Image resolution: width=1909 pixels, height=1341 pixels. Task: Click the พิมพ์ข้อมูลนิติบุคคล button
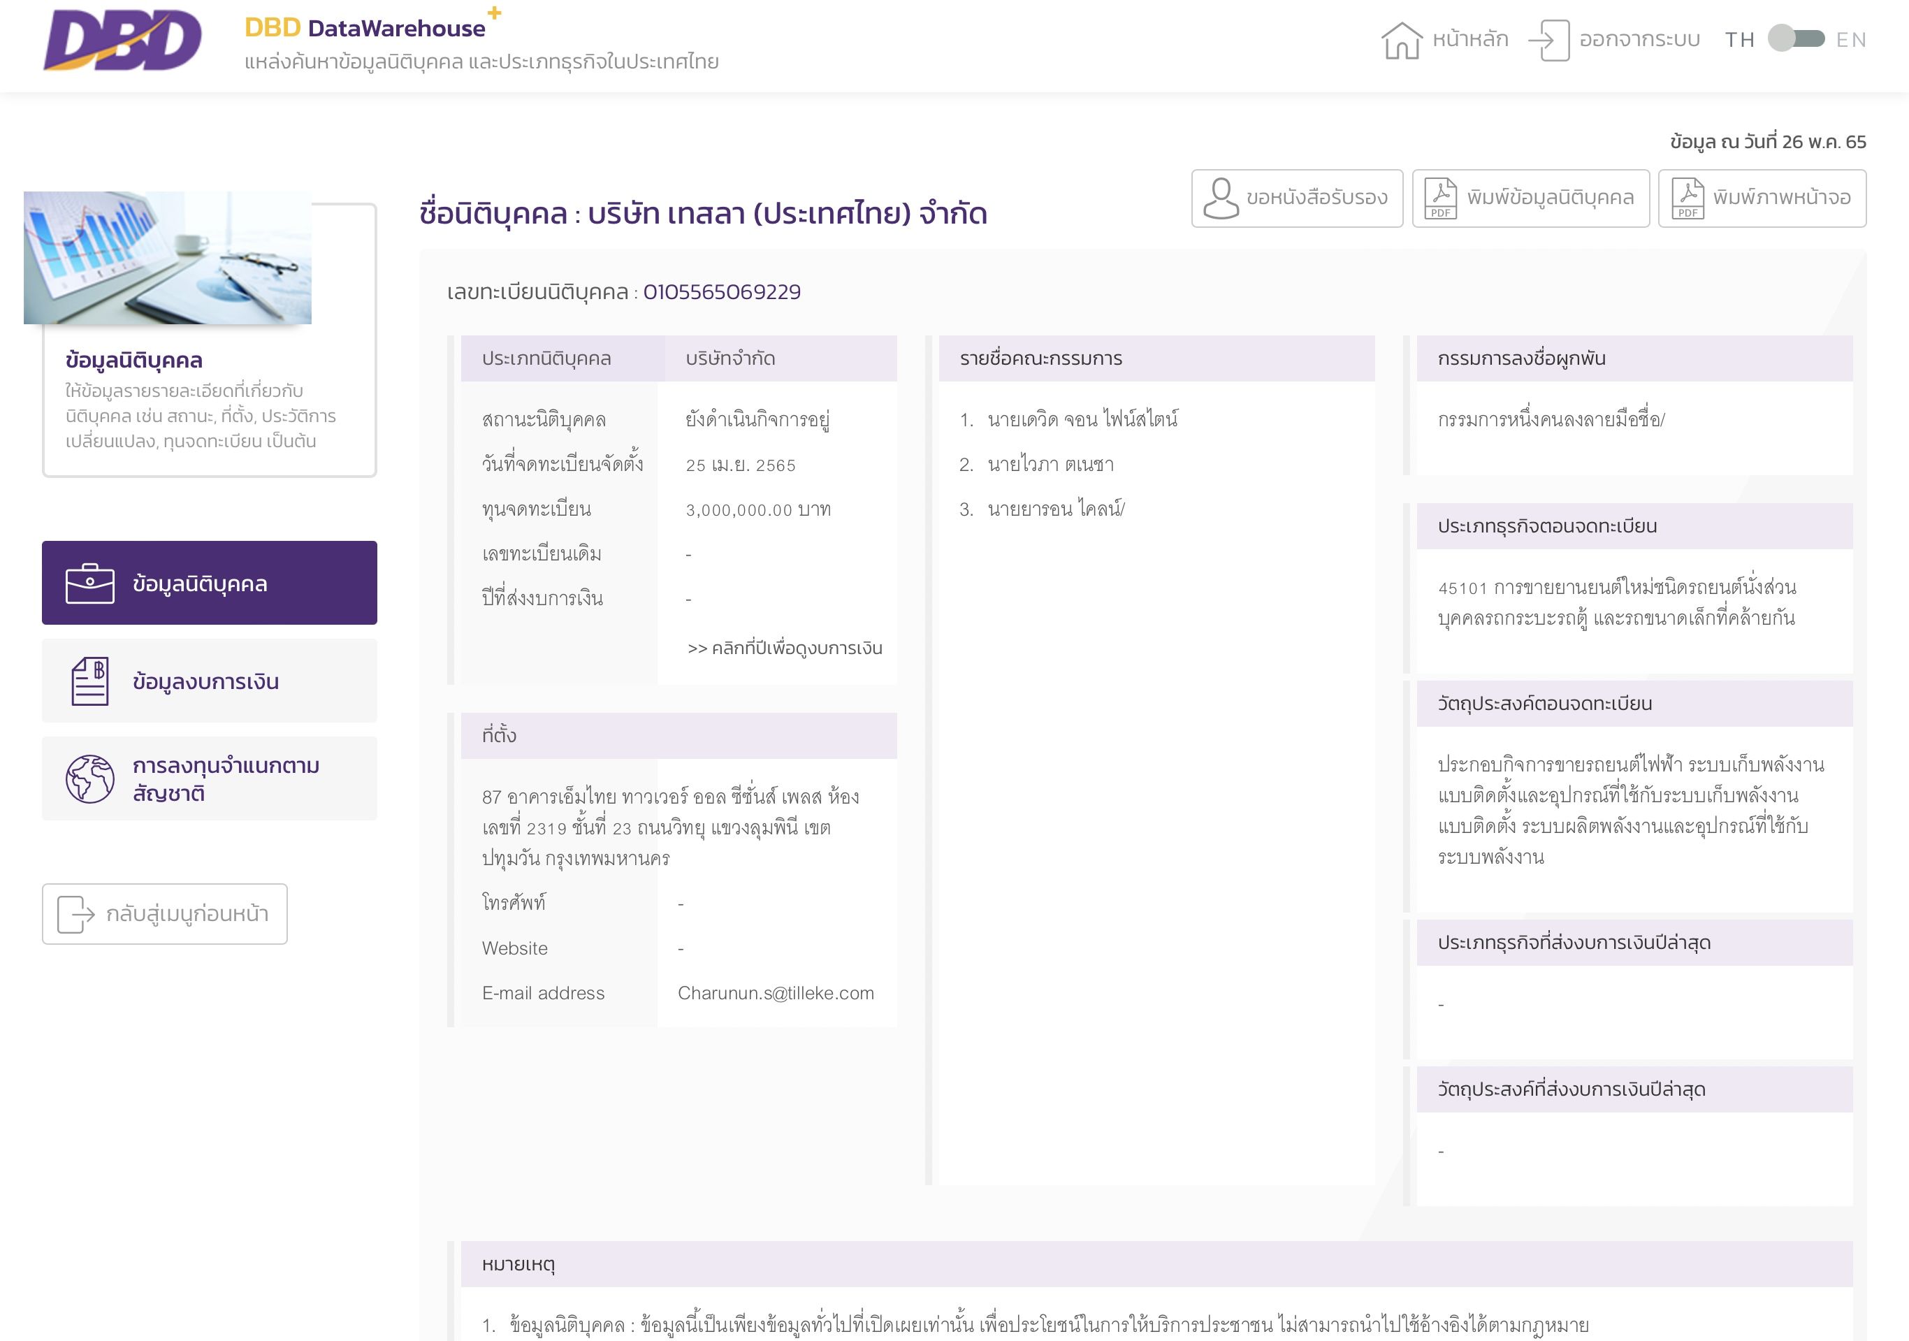pos(1531,198)
